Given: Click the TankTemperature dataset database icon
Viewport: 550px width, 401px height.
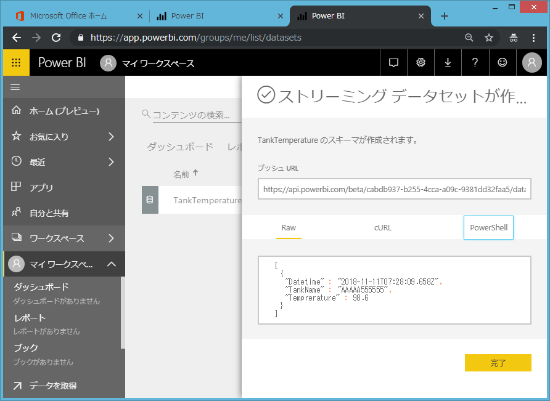Looking at the screenshot, I should click(150, 200).
